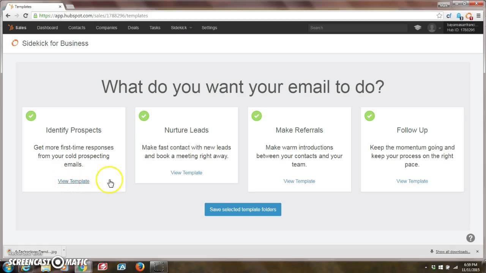Open Deals in the nav bar

[133, 28]
